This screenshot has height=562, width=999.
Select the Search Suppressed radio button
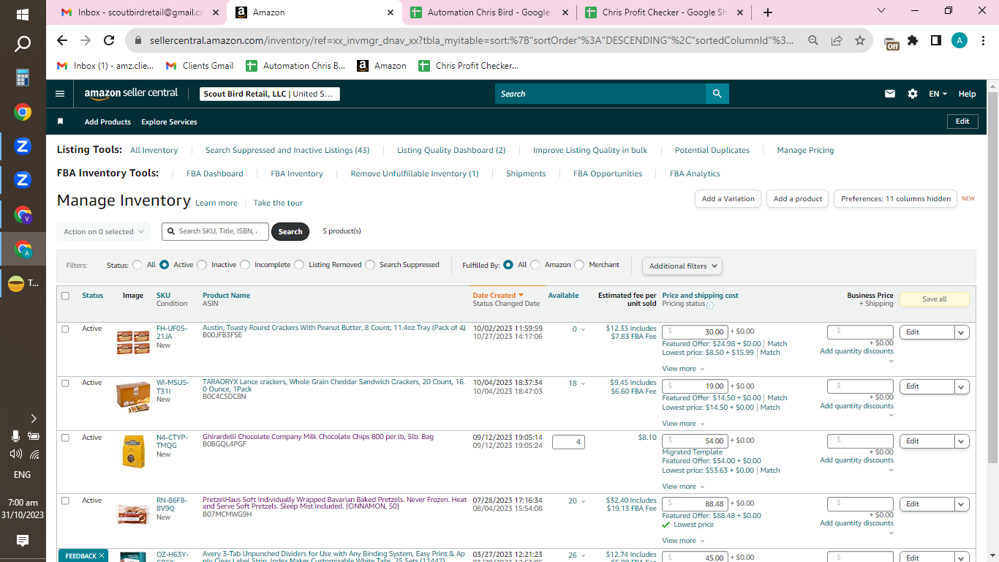pos(369,265)
